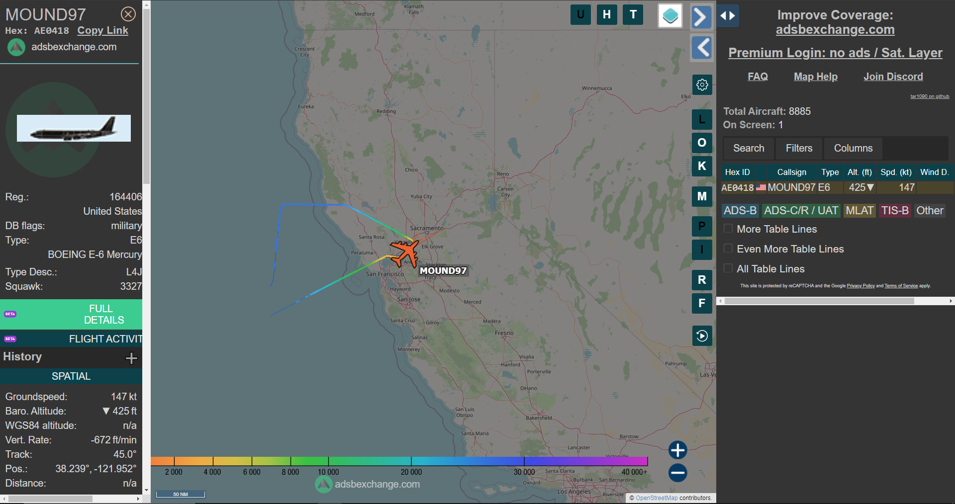Click the altitude color legend bar
Viewport: 955px width, 504px height.
[399, 461]
